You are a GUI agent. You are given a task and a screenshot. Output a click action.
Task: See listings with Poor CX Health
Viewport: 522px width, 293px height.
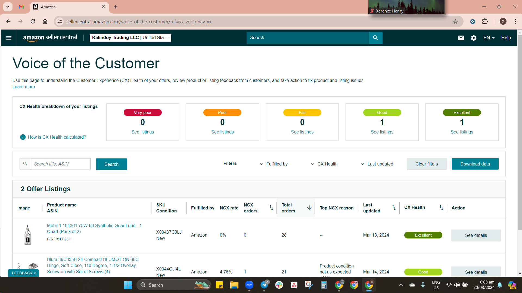click(x=222, y=132)
